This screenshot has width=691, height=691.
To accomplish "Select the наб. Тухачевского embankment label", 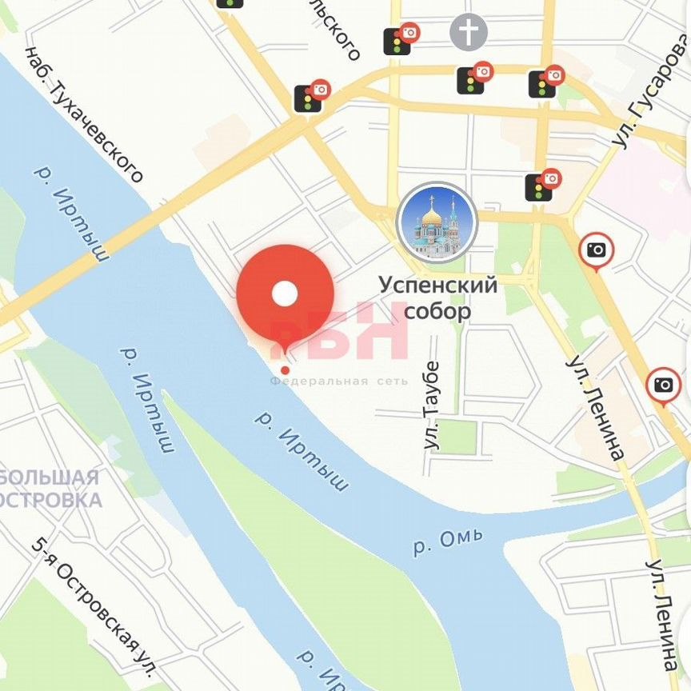I will pos(84,114).
